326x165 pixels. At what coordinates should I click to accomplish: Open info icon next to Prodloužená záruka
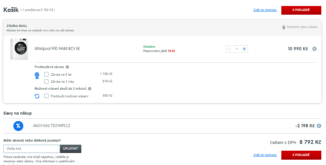(x=67, y=67)
